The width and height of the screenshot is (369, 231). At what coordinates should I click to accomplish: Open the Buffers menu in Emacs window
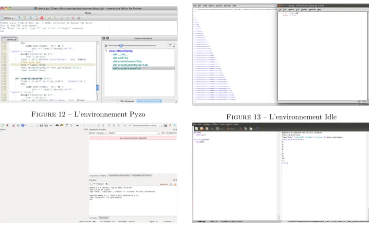coord(215,125)
